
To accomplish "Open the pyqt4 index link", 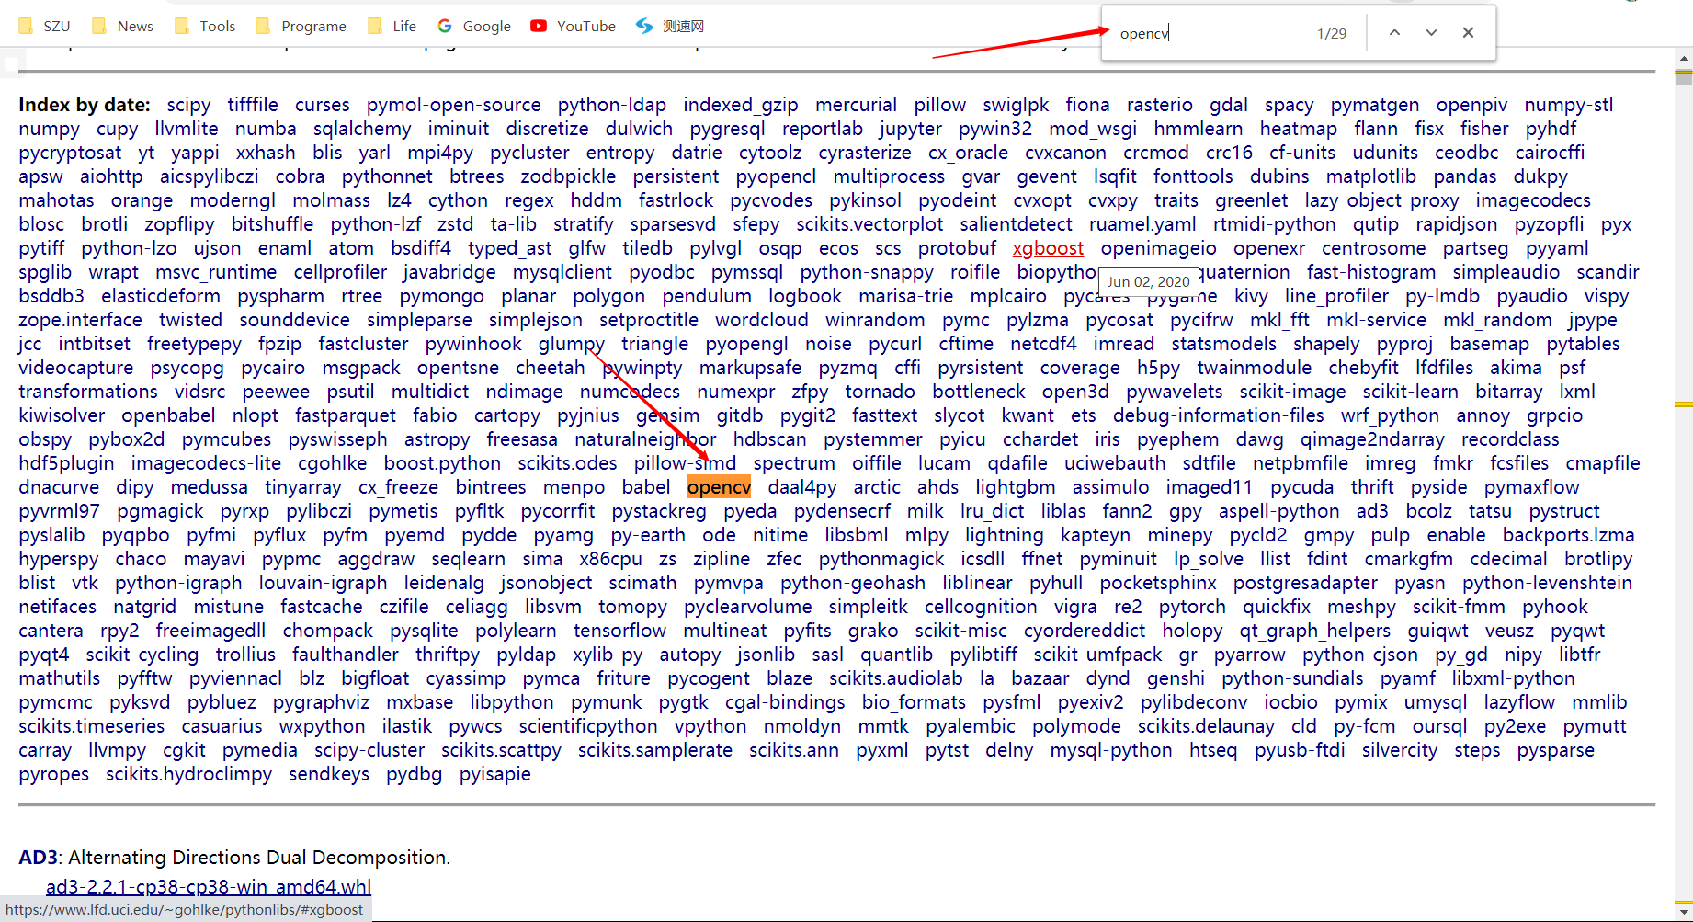I will (44, 655).
